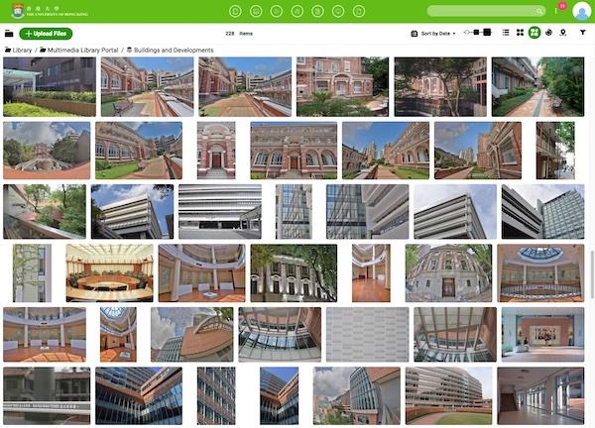This screenshot has height=428, width=595.
Task: Open first thumbnail with dark building and hedge
Action: click(50, 87)
